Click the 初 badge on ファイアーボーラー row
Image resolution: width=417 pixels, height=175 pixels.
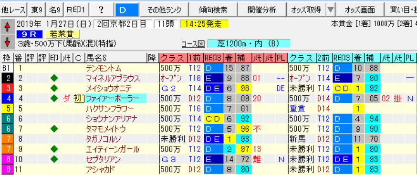click(79, 99)
